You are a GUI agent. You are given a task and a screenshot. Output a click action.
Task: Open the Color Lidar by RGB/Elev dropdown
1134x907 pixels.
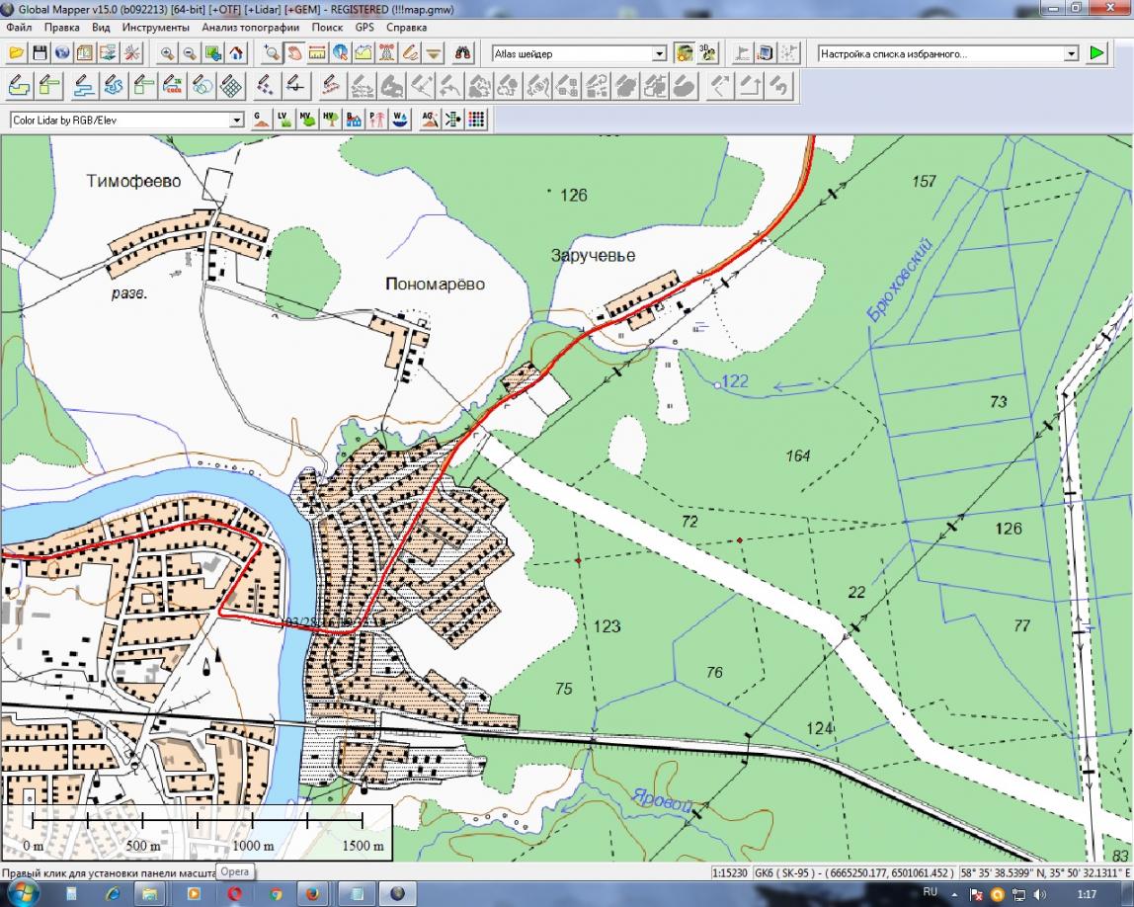click(x=236, y=120)
